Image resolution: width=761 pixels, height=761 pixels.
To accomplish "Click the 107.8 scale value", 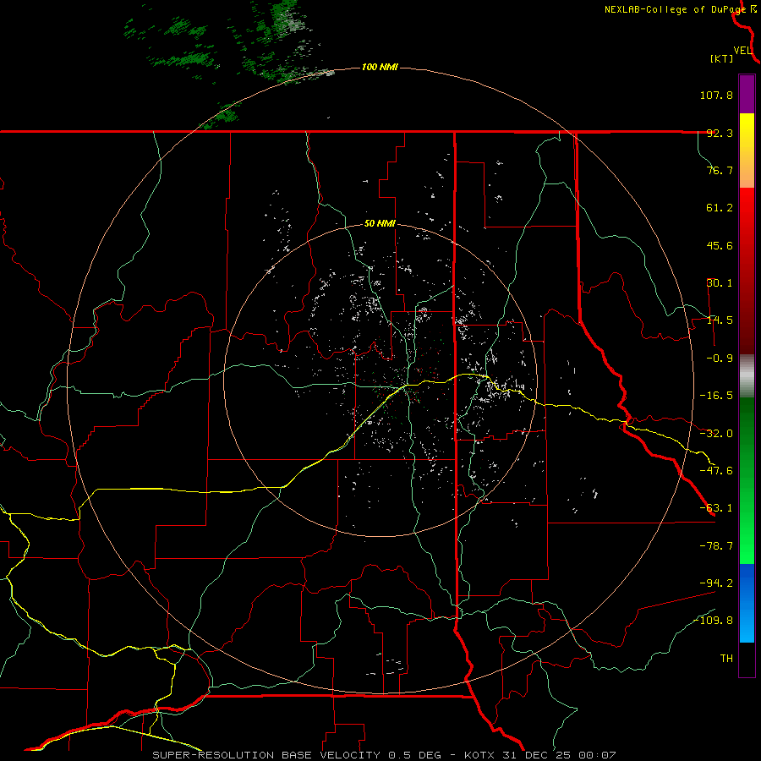I will 716,95.
